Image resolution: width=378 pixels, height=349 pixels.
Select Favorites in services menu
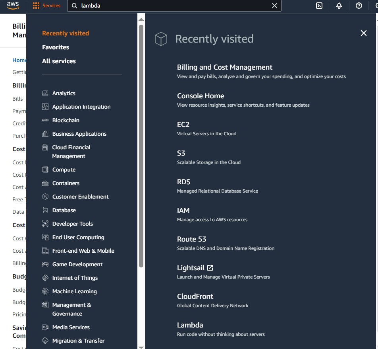[x=56, y=47]
